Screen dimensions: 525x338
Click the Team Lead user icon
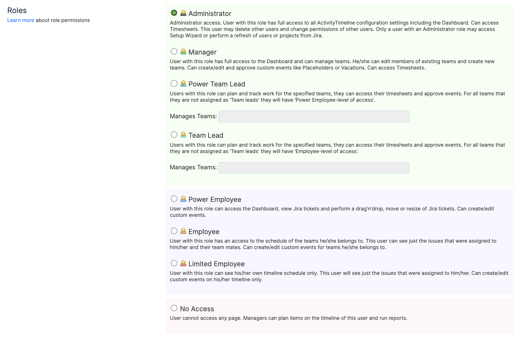point(183,135)
